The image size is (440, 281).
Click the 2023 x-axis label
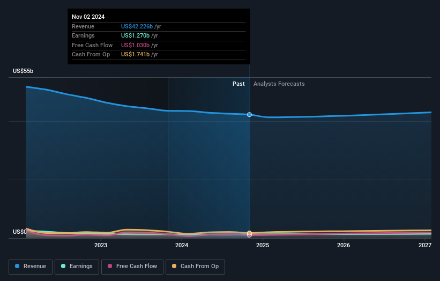101,245
